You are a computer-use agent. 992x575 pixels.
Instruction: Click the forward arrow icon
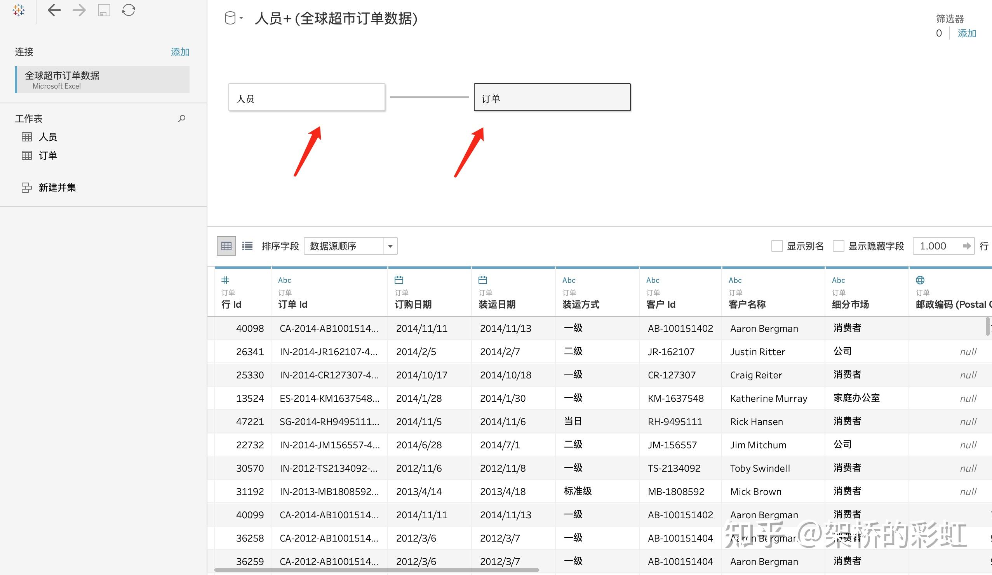click(79, 10)
